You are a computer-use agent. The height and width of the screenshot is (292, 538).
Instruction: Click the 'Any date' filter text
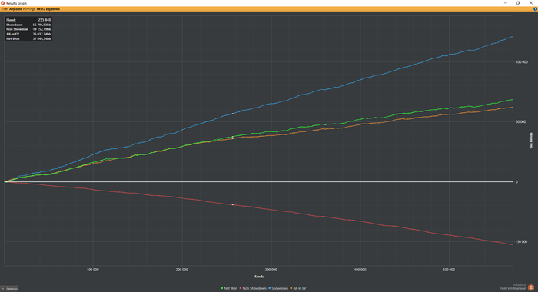(x=15, y=9)
